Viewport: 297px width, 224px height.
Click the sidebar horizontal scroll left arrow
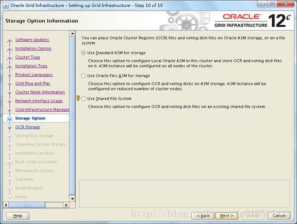[x=6, y=205]
